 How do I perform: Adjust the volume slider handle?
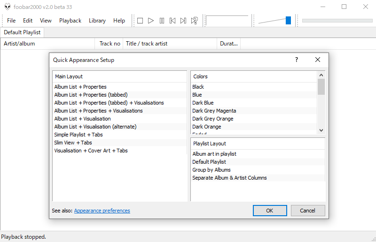(288, 21)
